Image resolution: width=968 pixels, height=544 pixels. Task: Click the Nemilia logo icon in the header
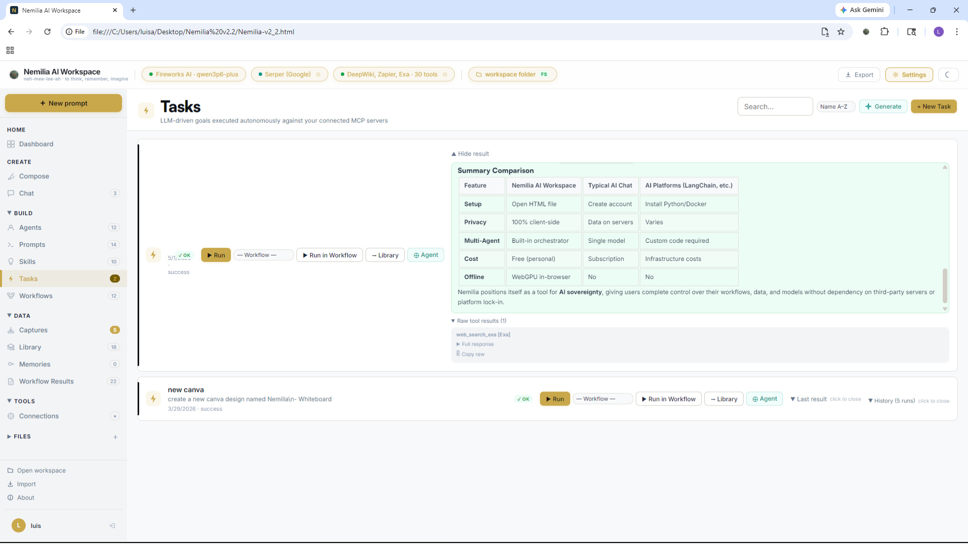pos(14,75)
